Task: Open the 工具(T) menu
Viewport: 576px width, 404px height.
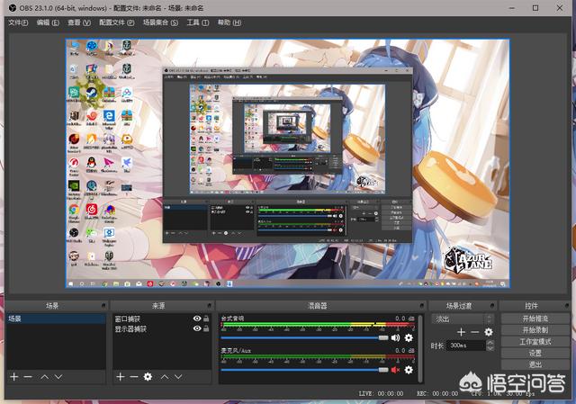Action: pos(198,22)
